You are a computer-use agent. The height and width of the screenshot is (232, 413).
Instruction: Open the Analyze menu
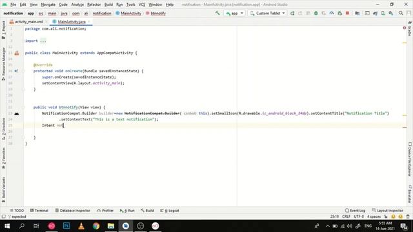click(77, 5)
